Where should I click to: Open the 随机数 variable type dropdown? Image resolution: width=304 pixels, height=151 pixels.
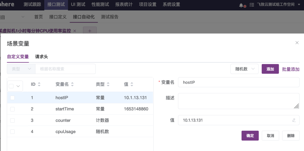(245, 69)
